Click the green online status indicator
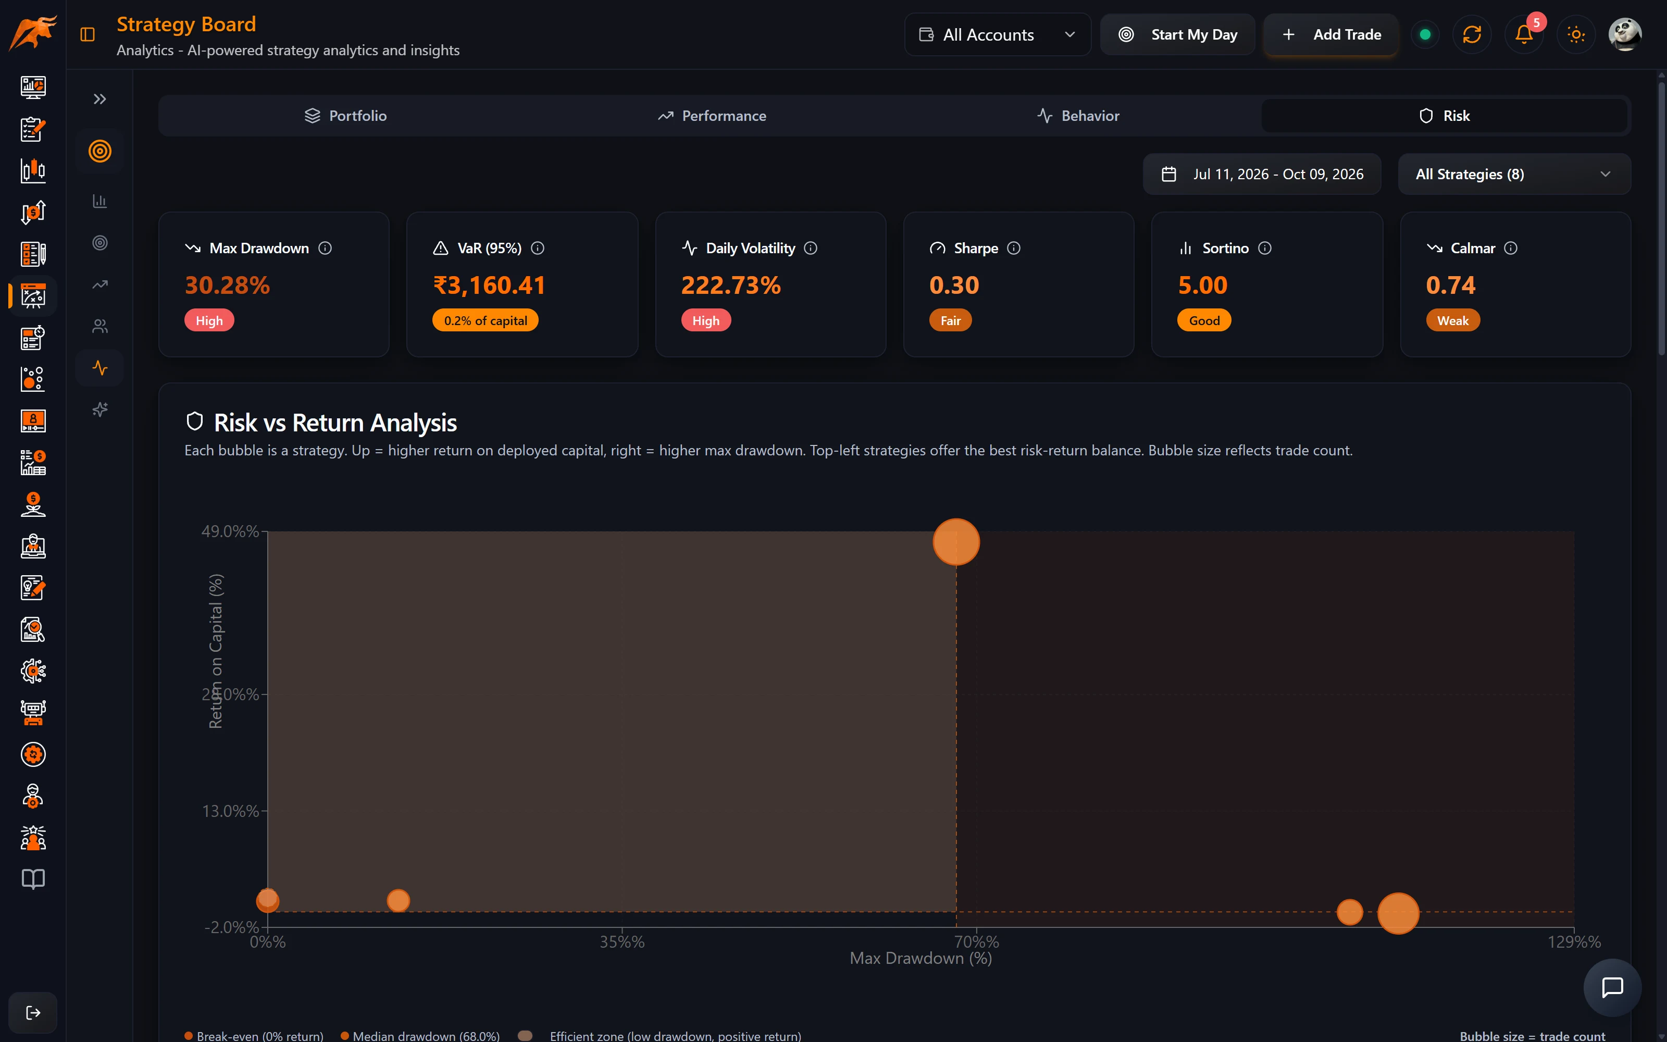The width and height of the screenshot is (1667, 1042). pos(1425,34)
